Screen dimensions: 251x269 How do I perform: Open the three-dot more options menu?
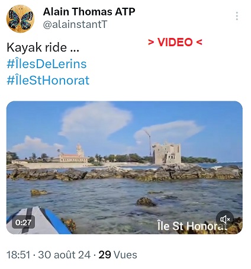click(237, 16)
